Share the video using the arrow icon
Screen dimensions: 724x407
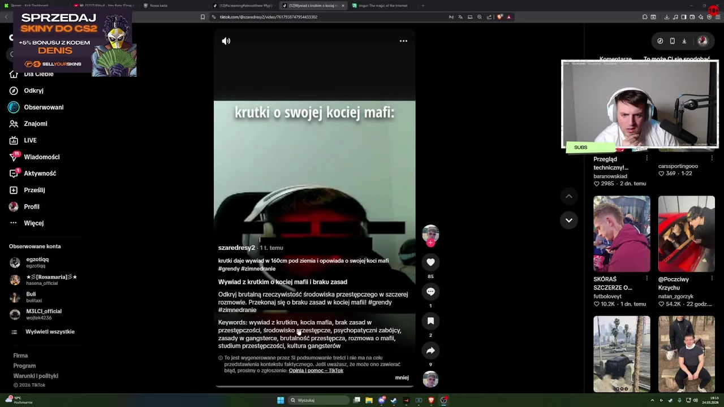click(x=430, y=350)
